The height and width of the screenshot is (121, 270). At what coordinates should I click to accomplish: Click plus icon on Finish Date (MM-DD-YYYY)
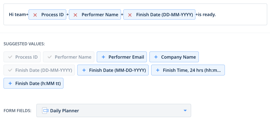84,70
